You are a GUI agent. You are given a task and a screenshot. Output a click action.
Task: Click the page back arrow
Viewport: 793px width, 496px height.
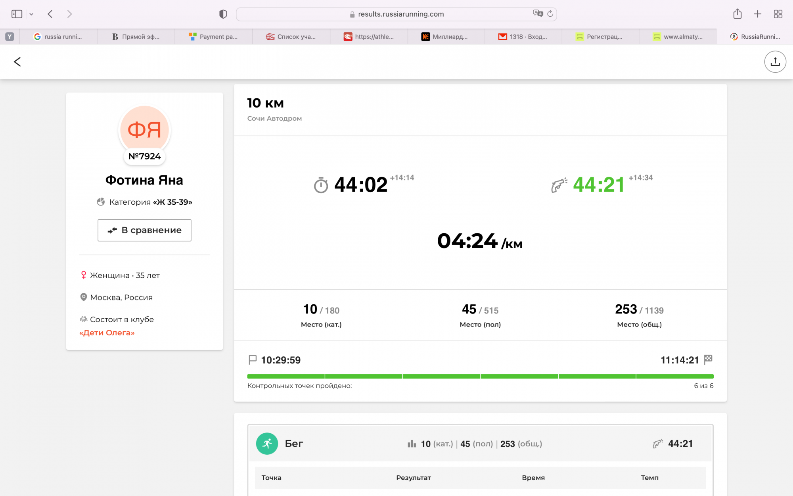[17, 62]
